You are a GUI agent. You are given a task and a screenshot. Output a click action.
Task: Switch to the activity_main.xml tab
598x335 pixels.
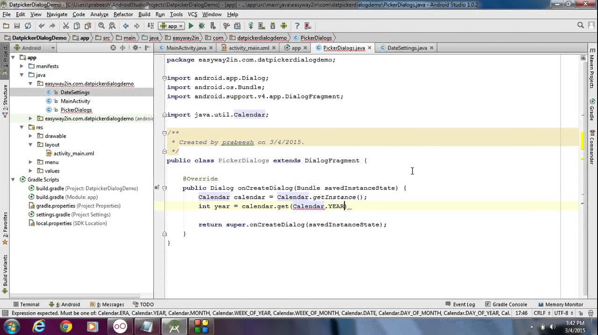coord(249,48)
